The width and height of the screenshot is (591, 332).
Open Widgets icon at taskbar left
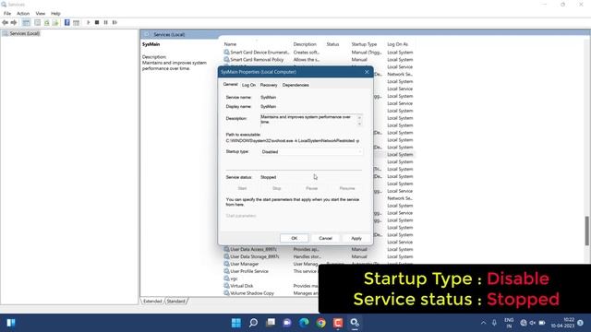pyautogui.click(x=11, y=323)
